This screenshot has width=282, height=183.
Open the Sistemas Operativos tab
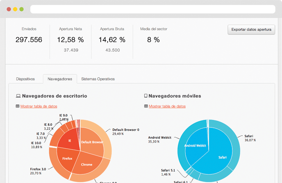click(98, 79)
